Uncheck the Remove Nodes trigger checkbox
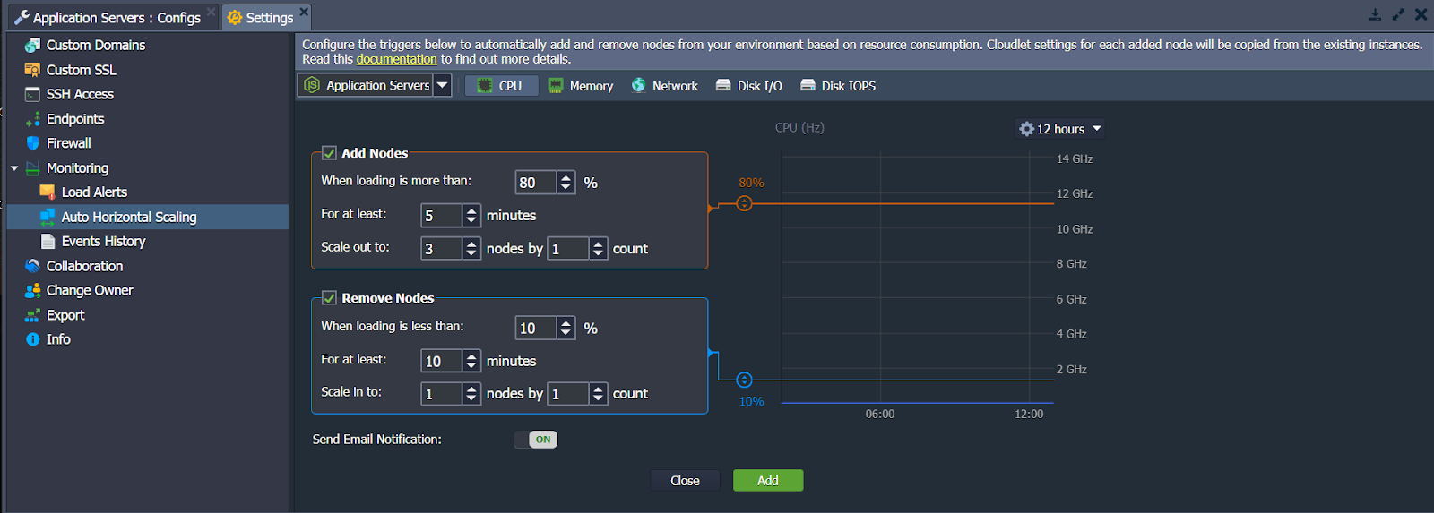The width and height of the screenshot is (1434, 513). [x=329, y=298]
